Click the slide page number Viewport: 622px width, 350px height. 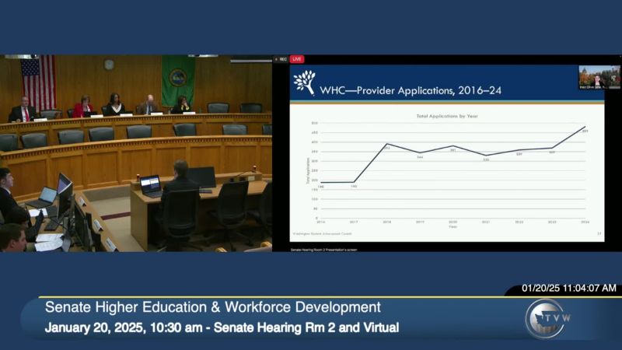[599, 234]
